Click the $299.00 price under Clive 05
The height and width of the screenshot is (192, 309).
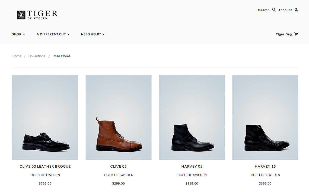tap(119, 184)
